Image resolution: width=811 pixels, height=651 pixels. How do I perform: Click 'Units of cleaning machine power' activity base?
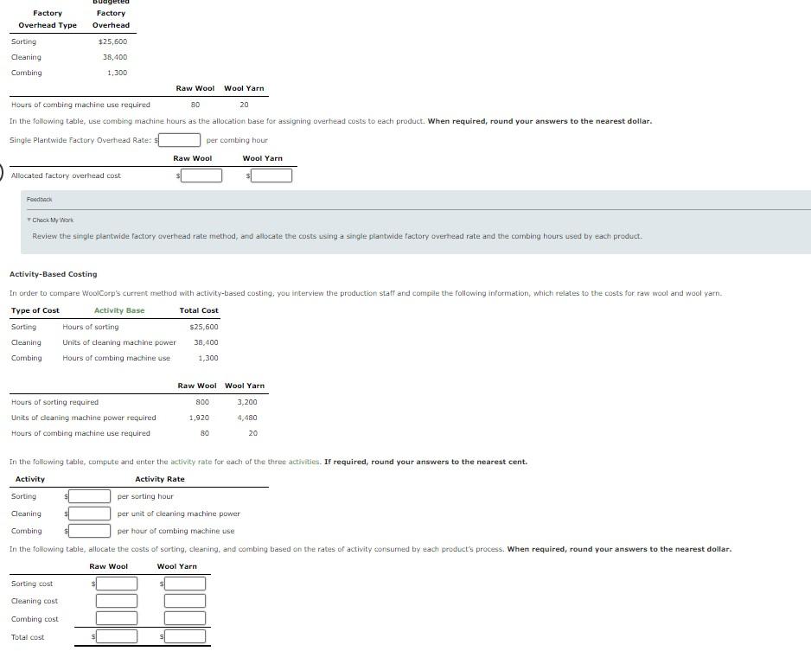119,343
